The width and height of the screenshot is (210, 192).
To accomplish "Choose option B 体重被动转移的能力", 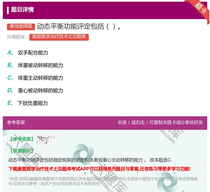I will [x=40, y=65].
